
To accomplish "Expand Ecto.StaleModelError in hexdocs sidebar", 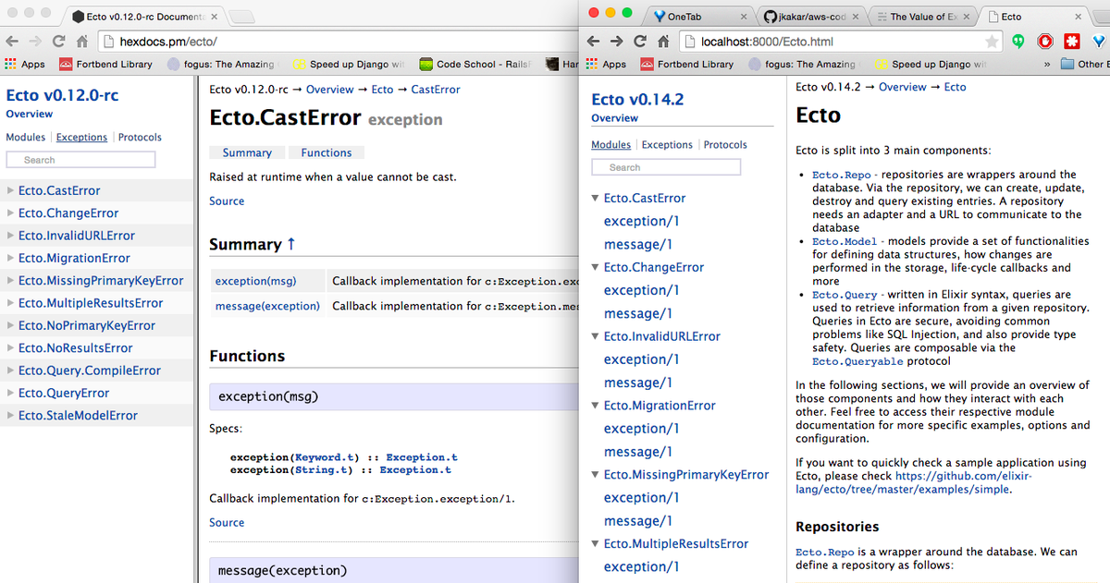I will click(10, 416).
